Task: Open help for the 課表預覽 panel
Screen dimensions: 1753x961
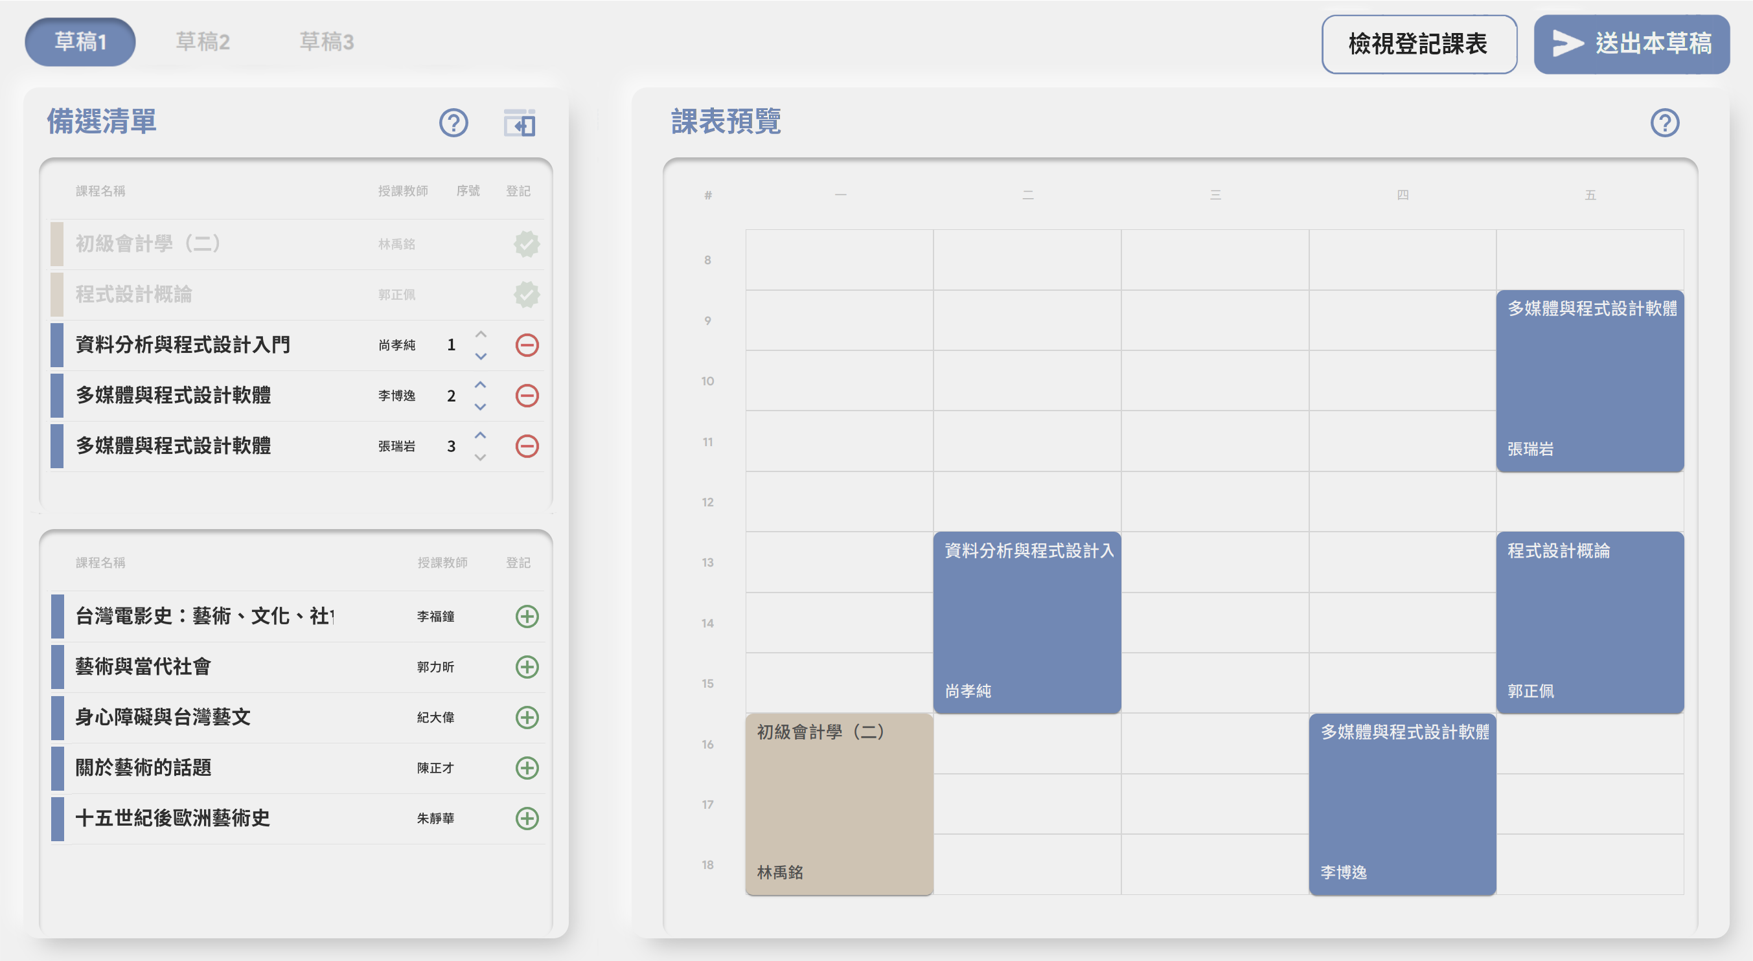Action: 1664,123
